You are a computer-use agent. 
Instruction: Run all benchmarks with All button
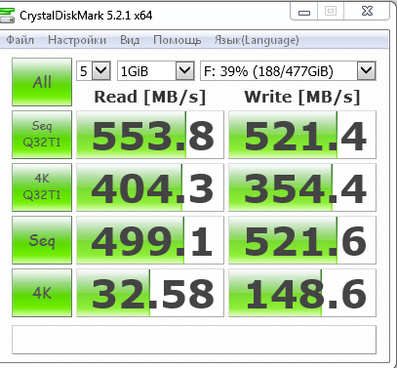pyautogui.click(x=42, y=82)
